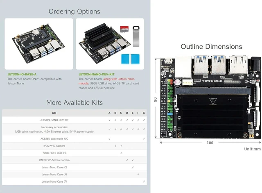This screenshot has height=193, width=262.
Task: Click the JETSON-NANO-DEV-KIT table row label
Action: pyautogui.click(x=54, y=120)
